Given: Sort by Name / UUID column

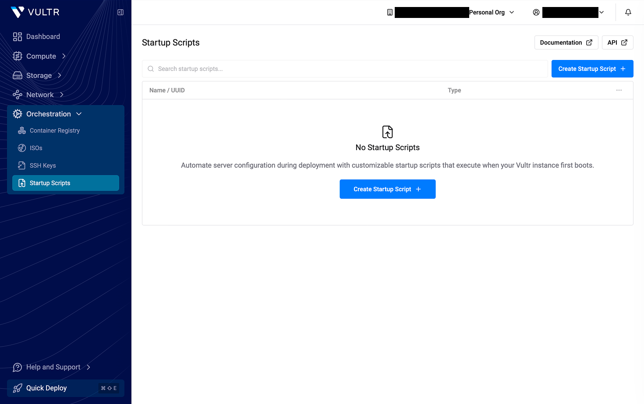Looking at the screenshot, I should click(x=167, y=90).
